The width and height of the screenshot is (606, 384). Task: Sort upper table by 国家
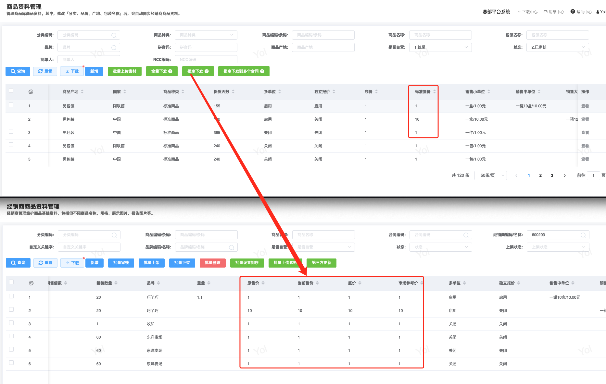[125, 92]
